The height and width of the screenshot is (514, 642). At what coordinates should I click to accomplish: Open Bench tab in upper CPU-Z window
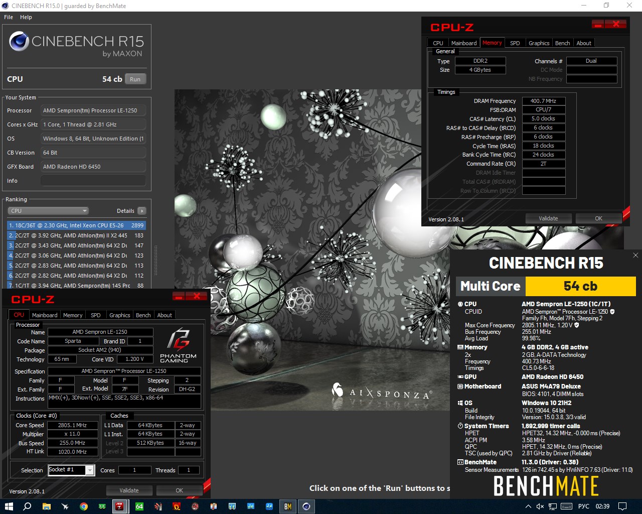562,43
